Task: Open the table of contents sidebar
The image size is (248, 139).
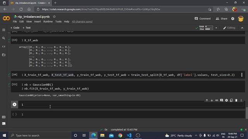Action: [x=3, y=30]
